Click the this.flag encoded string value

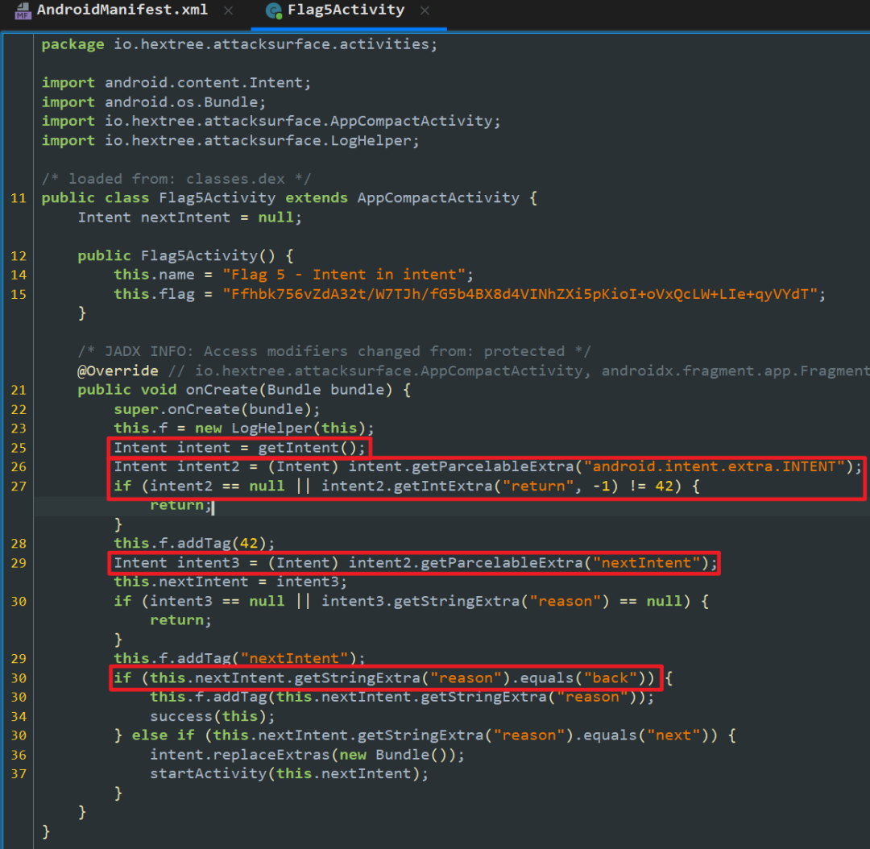[x=520, y=294]
